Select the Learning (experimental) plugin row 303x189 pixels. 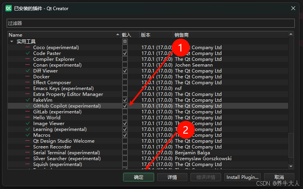148,129
